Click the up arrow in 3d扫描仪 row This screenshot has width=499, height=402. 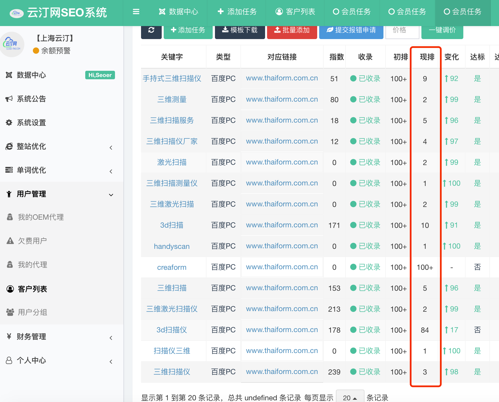tap(447, 330)
